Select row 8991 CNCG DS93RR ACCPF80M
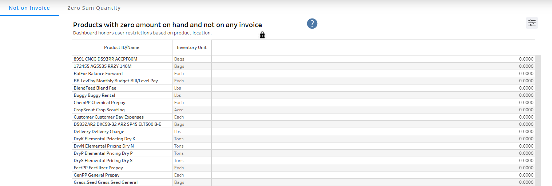This screenshot has height=186, width=552. [x=303, y=59]
